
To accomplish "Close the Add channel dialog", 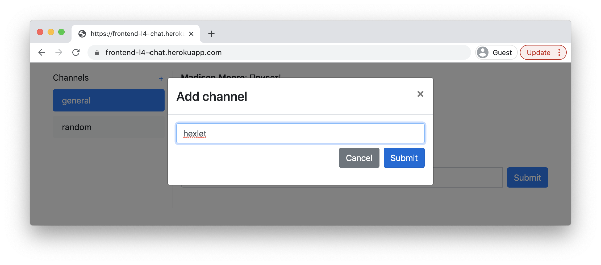I will (420, 94).
